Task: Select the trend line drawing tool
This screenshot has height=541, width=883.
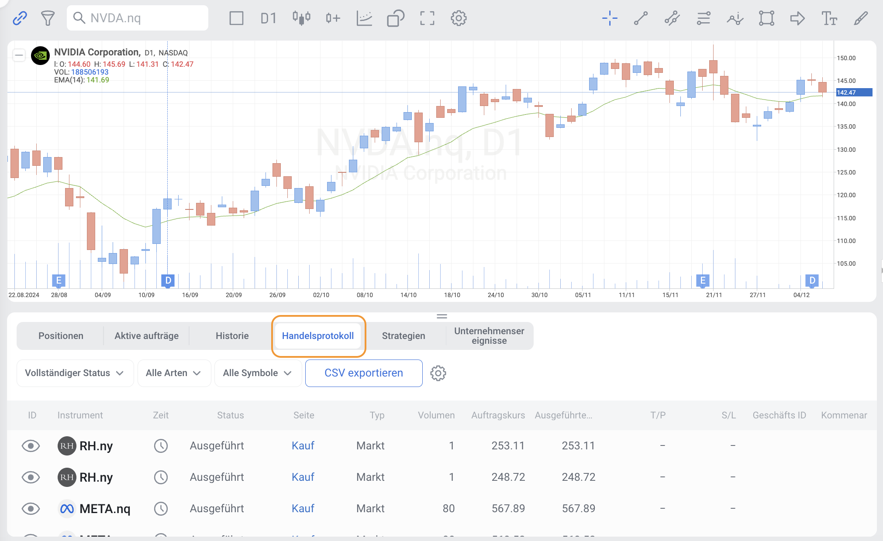Action: (641, 18)
